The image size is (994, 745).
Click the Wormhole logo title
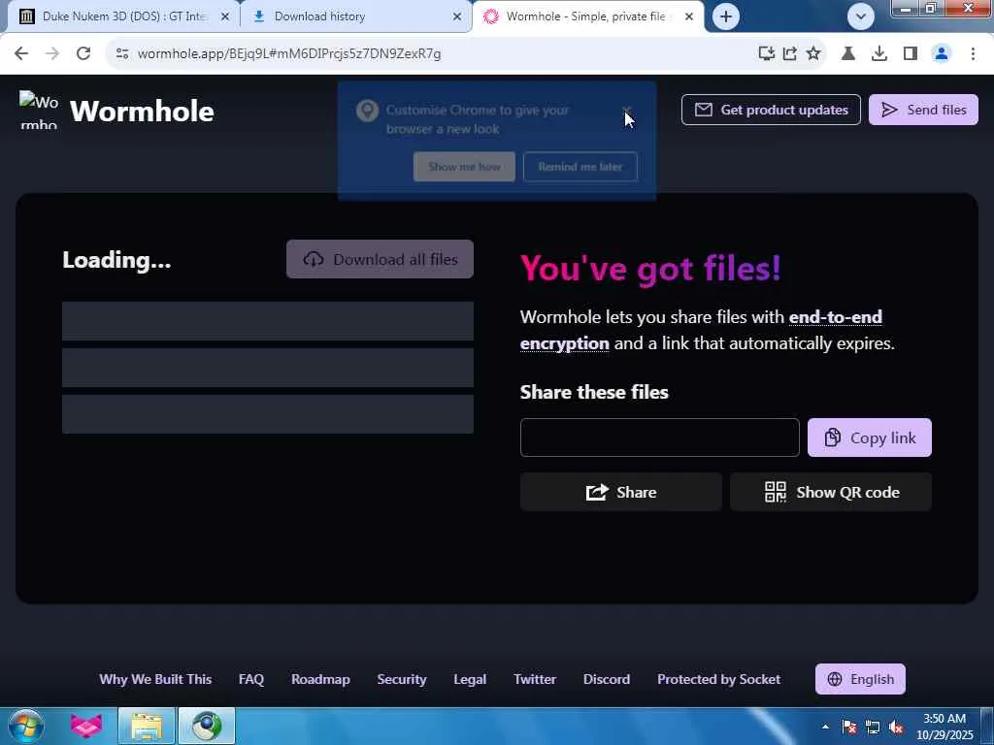tap(142, 111)
